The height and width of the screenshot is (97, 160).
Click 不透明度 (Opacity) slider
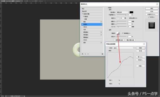(x=121, y=15)
